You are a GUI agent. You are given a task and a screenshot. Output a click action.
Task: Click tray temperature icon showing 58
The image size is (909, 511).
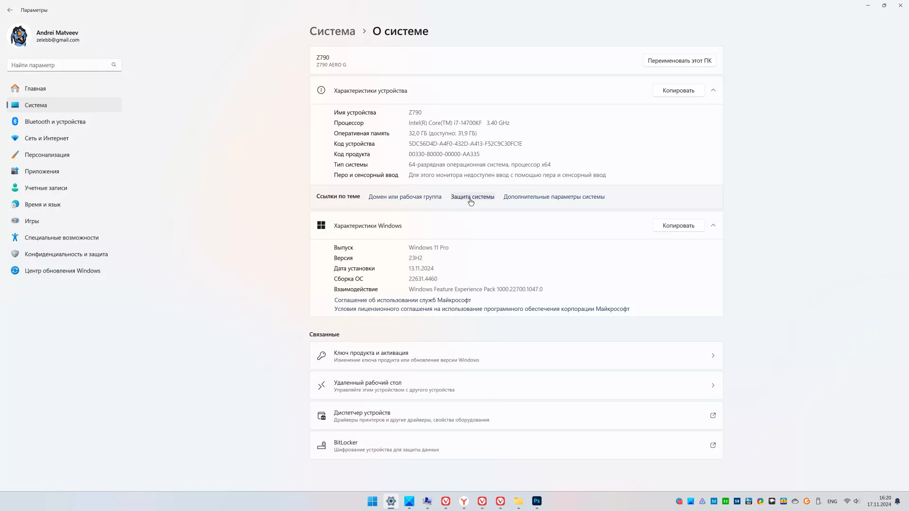(737, 501)
